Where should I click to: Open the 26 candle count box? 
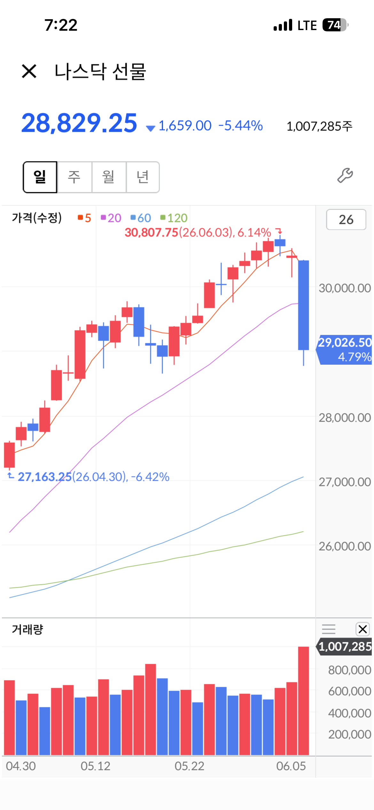(x=346, y=219)
